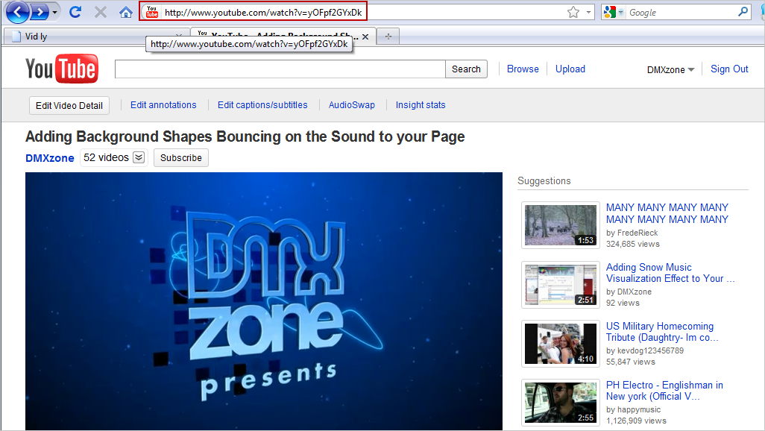This screenshot has width=765, height=431.
Task: Open the US Military Homecoming Tribute link
Action: tap(662, 332)
